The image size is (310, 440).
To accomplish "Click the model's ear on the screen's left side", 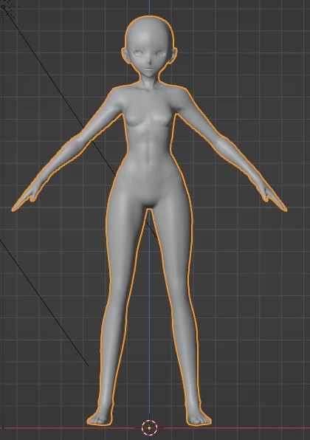I will pos(125,55).
